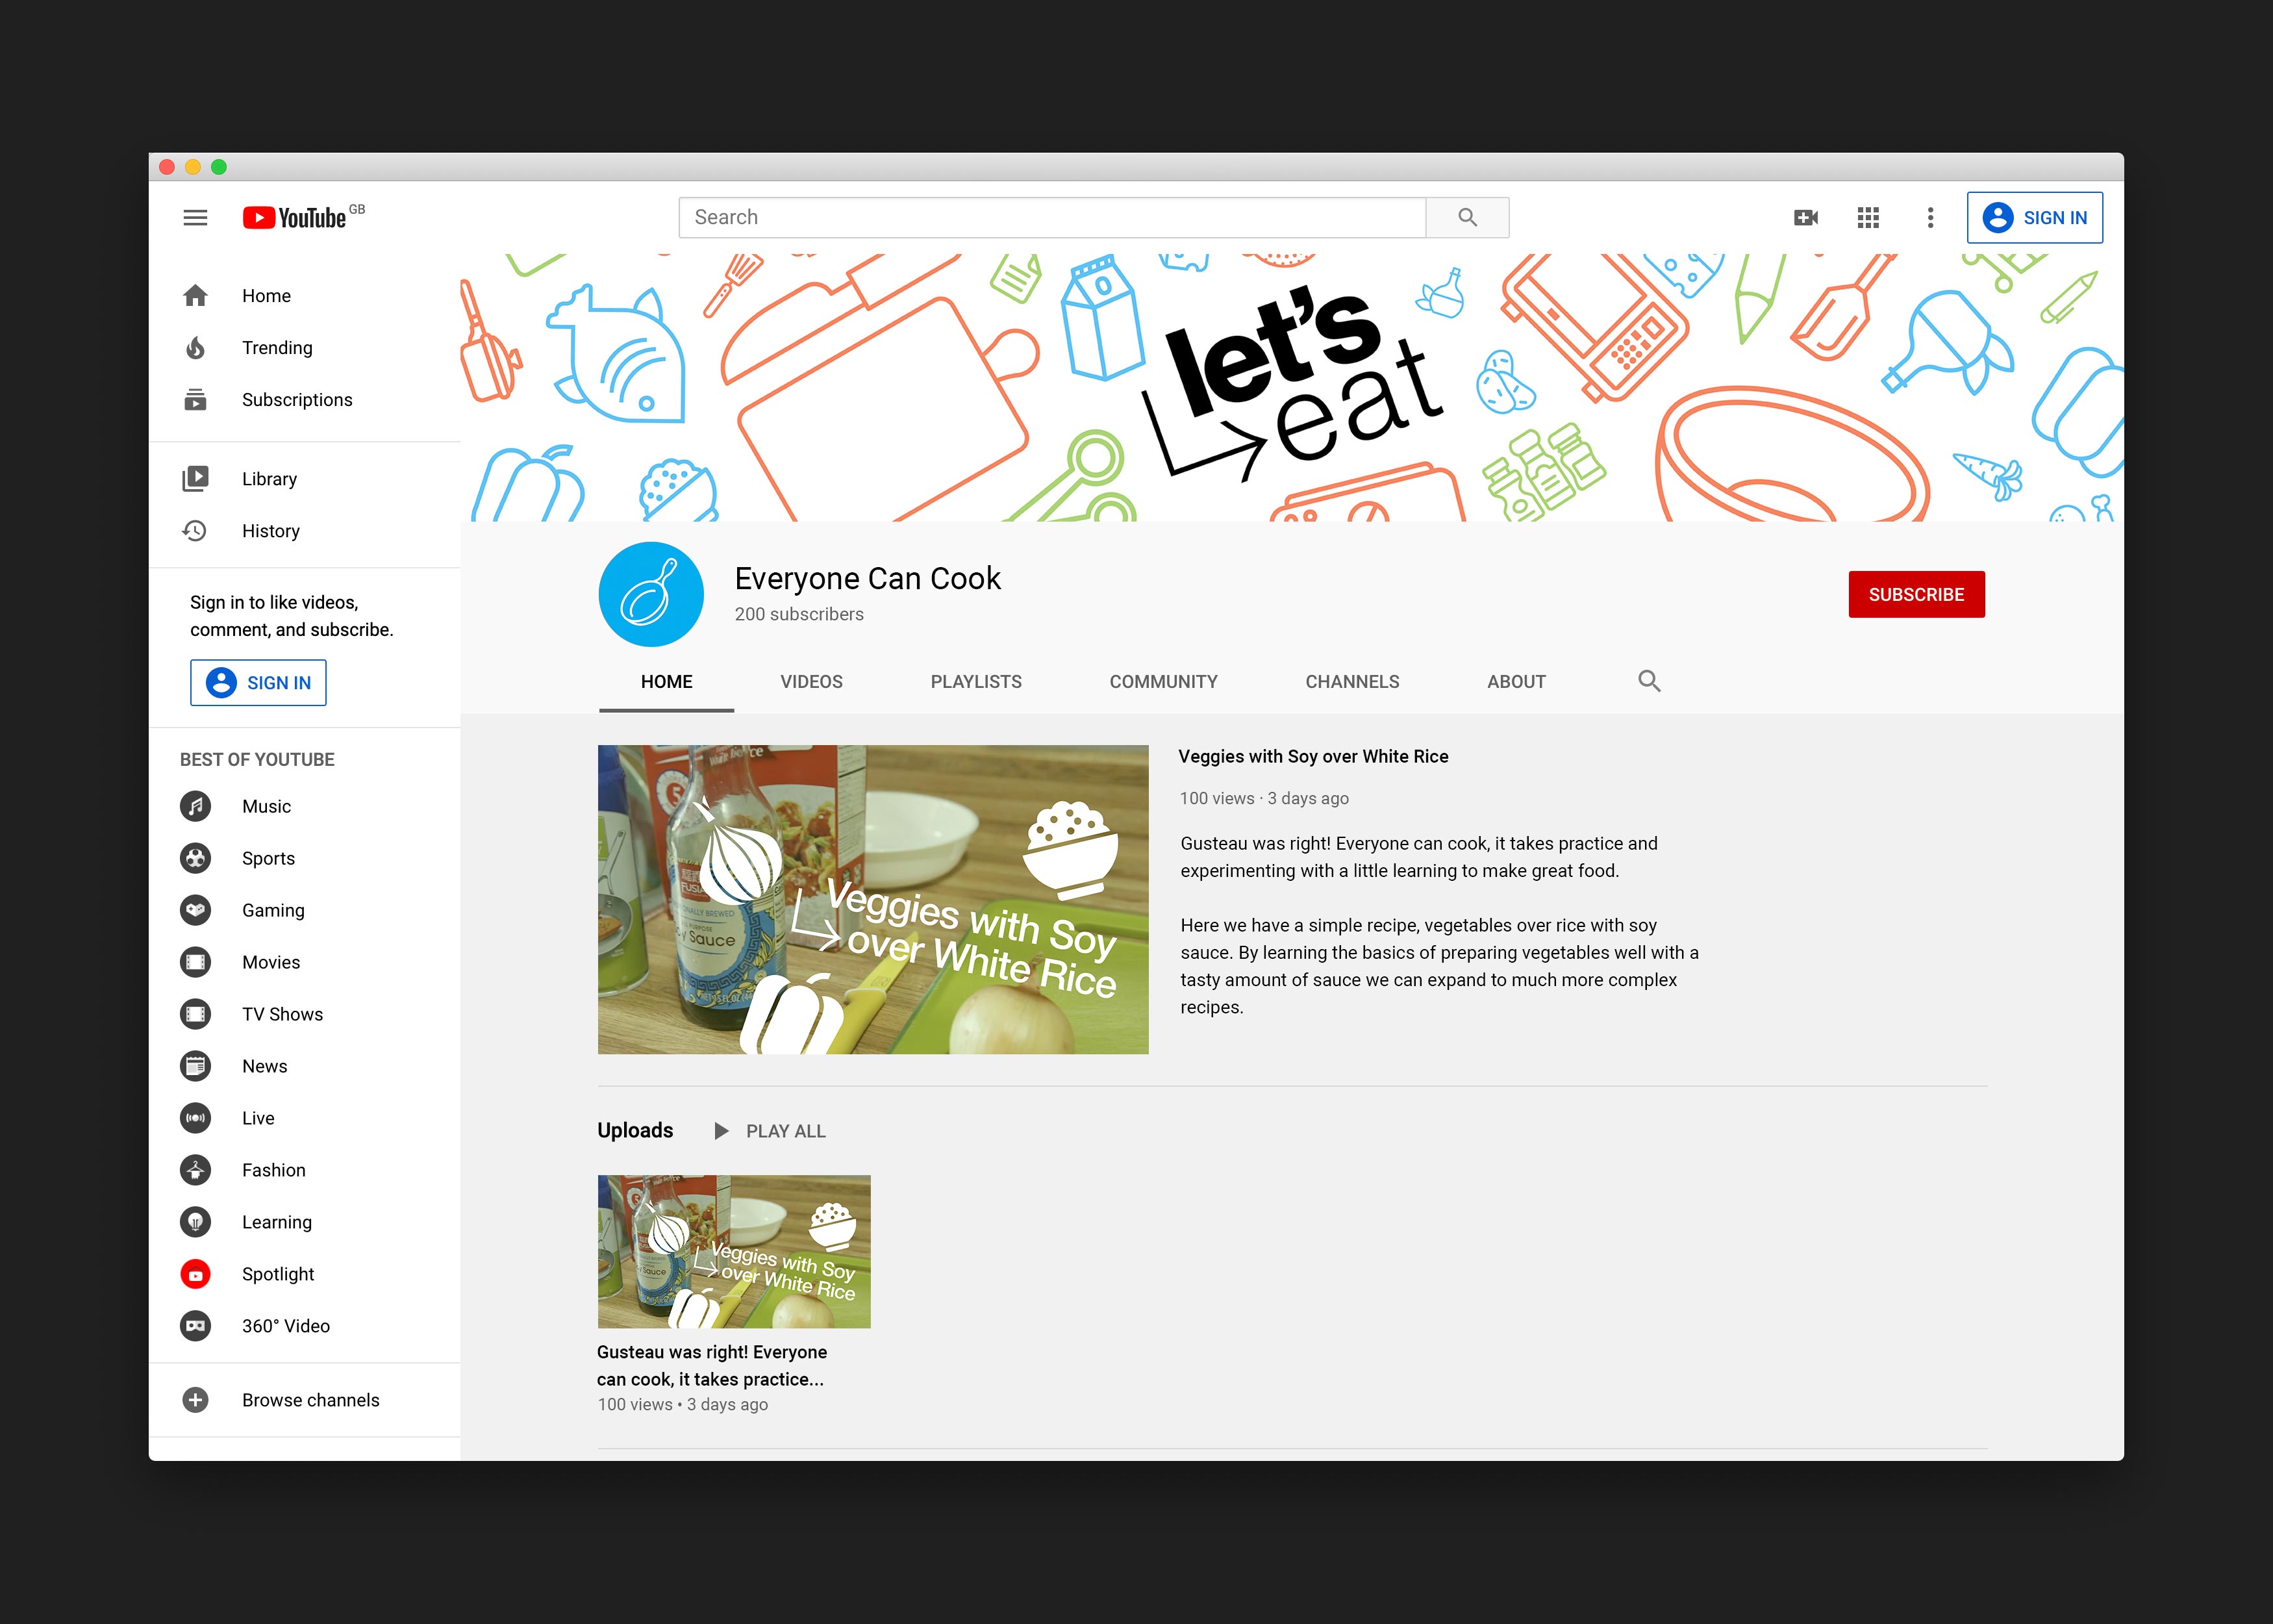The image size is (2273, 1624).
Task: Open the About tab
Action: [1515, 682]
